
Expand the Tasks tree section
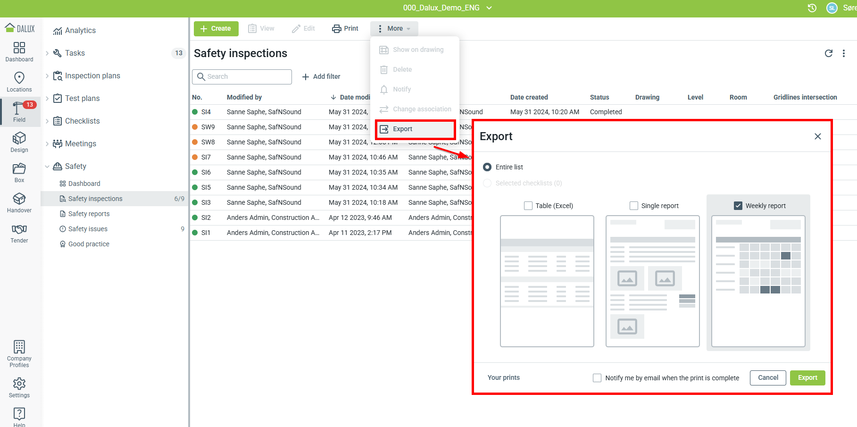point(47,53)
